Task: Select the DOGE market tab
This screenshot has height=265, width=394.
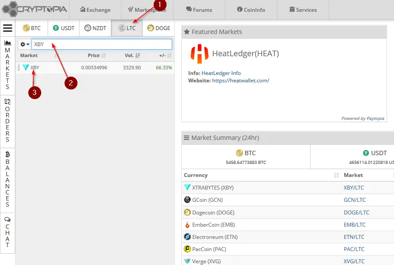Action: (159, 28)
